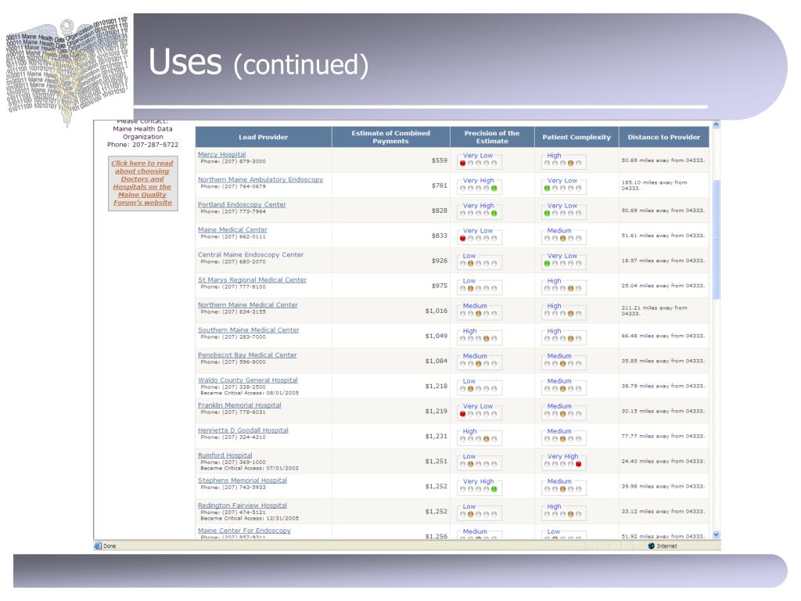801x601 pixels.
Task: Open Maine Medical Center link
Action: point(232,229)
